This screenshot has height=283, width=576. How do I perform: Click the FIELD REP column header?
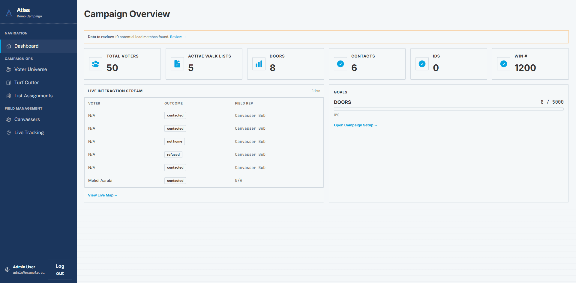tap(244, 103)
